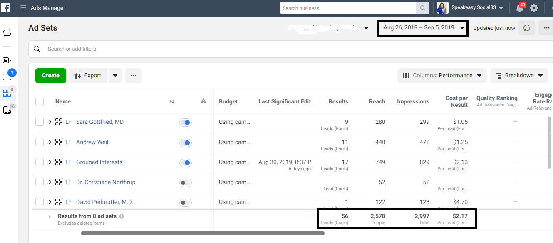Click the grid icon for LF - Andrew Weil
Viewport: 553px width, 243px height.
(x=59, y=142)
